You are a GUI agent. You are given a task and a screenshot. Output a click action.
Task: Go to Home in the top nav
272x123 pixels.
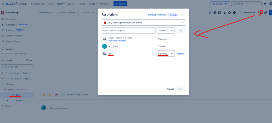click(50, 4)
